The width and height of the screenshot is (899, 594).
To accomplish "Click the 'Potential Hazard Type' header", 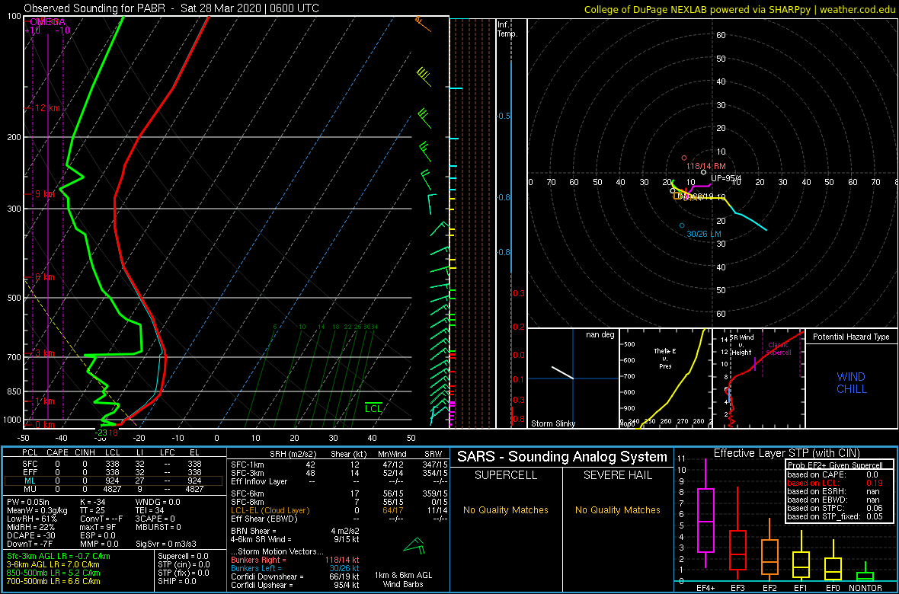I will 851,337.
